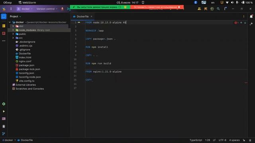This screenshot has width=255, height=143.
Task: Expand the node_modules folder
Action: [x=13, y=30]
